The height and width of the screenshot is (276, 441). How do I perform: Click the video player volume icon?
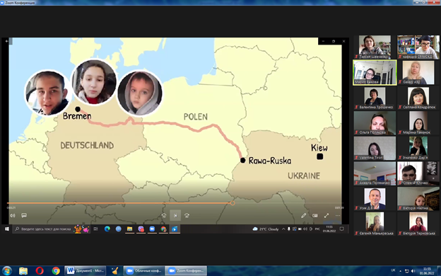[13, 216]
